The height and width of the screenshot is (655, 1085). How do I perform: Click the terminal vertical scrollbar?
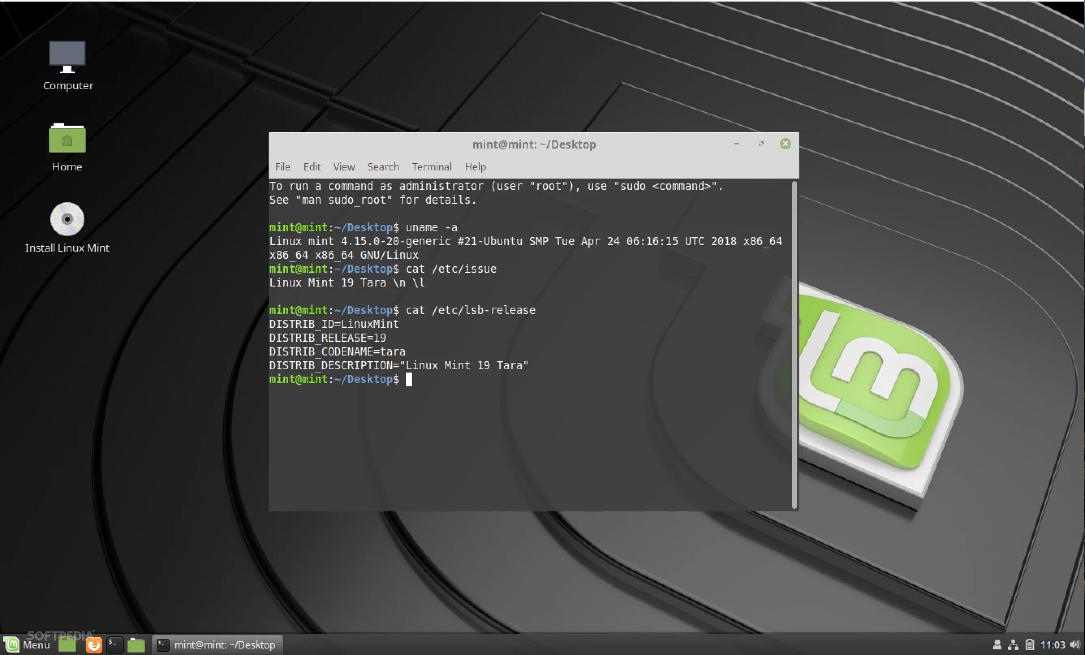click(x=794, y=345)
